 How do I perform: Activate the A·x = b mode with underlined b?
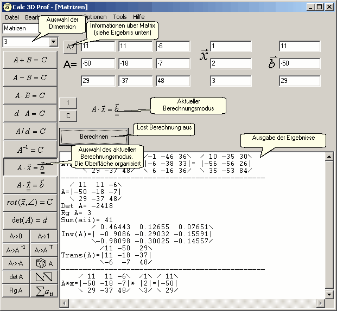[x=30, y=167]
